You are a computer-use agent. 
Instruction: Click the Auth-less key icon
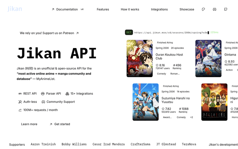pos(20,102)
